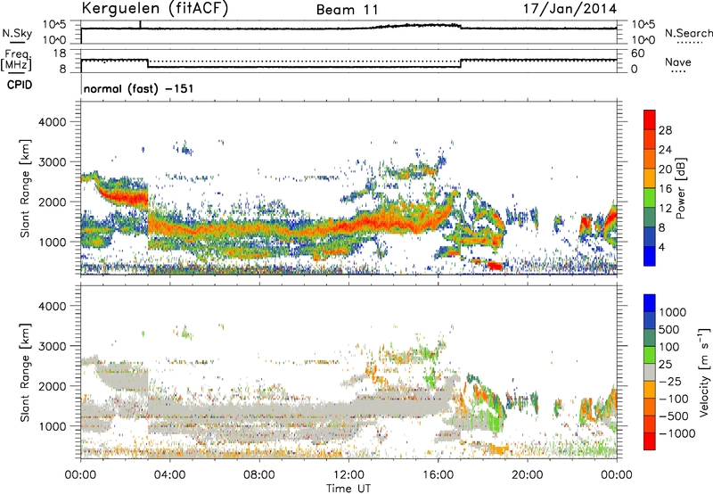
Task: Click the date '17/Jan/2014'
Action: [x=570, y=9]
